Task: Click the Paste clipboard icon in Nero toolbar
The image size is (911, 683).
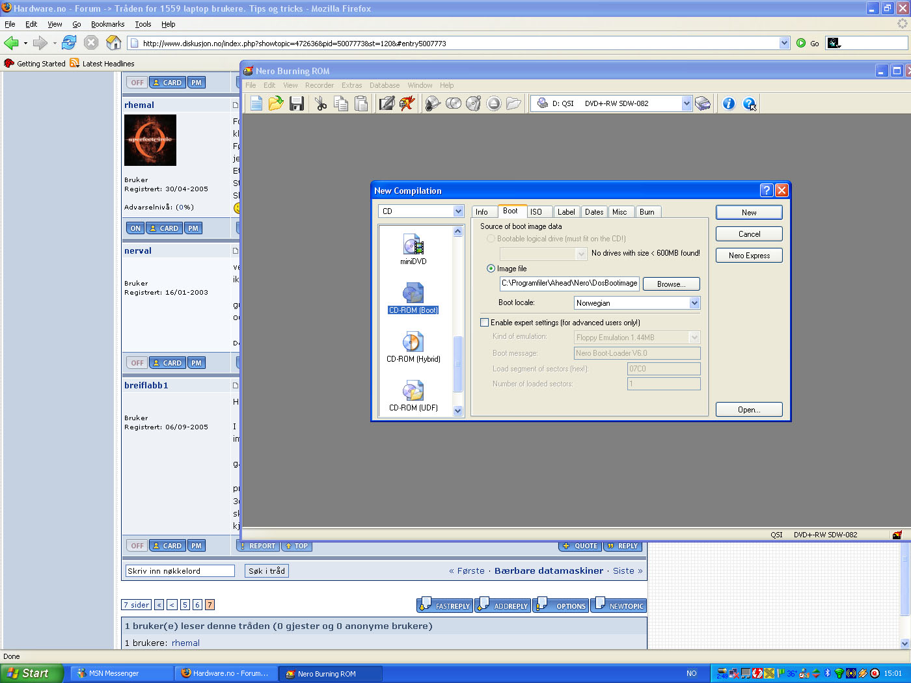Action: pyautogui.click(x=361, y=103)
